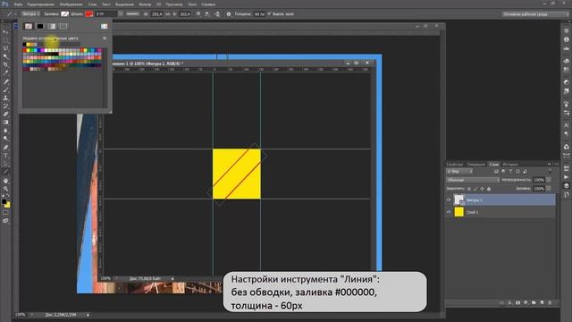
Task: Select the Eraser tool
Action: click(5, 114)
